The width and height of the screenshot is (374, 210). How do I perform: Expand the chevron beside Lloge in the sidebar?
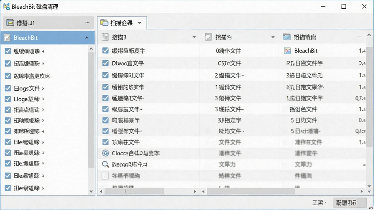tap(43, 99)
